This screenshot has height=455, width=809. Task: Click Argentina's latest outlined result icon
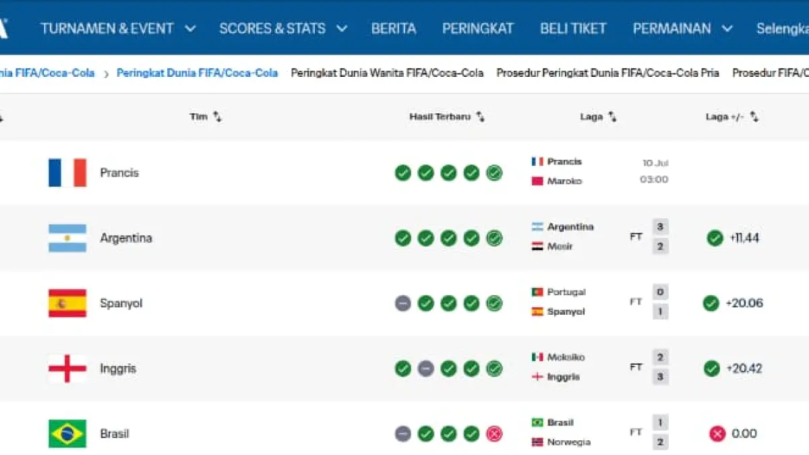(x=494, y=238)
